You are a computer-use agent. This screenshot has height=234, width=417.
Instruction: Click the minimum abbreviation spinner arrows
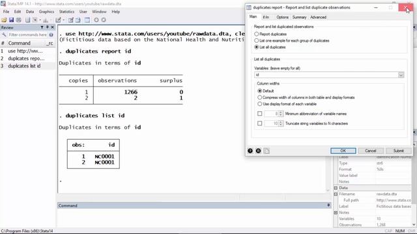point(281,114)
